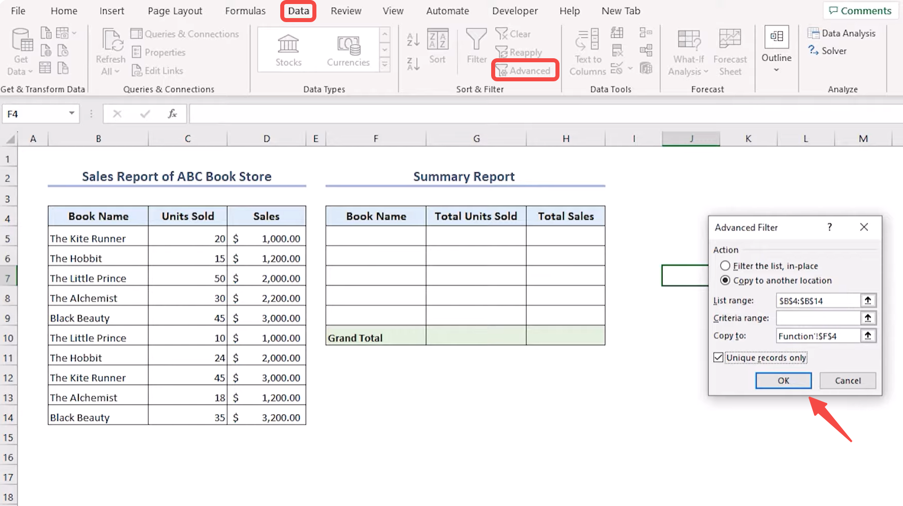This screenshot has width=903, height=506.
Task: Click the From Picture camera-table icon
Action: 62,33
